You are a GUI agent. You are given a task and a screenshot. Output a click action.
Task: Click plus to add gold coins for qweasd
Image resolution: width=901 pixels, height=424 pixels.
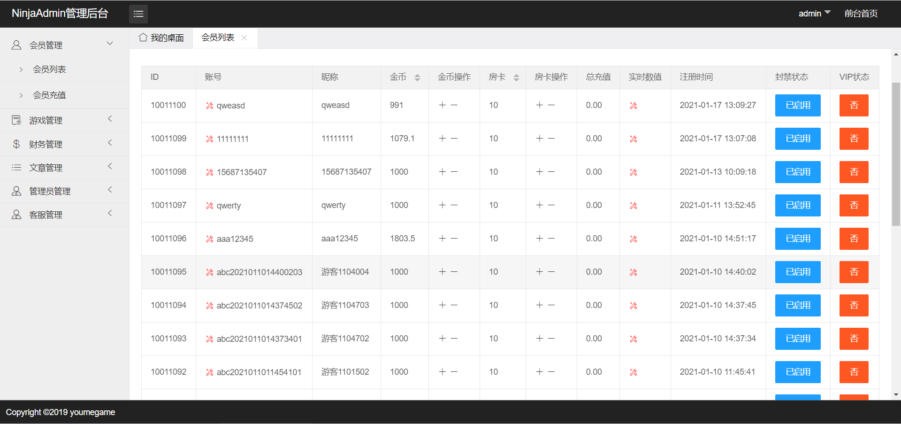(x=442, y=105)
